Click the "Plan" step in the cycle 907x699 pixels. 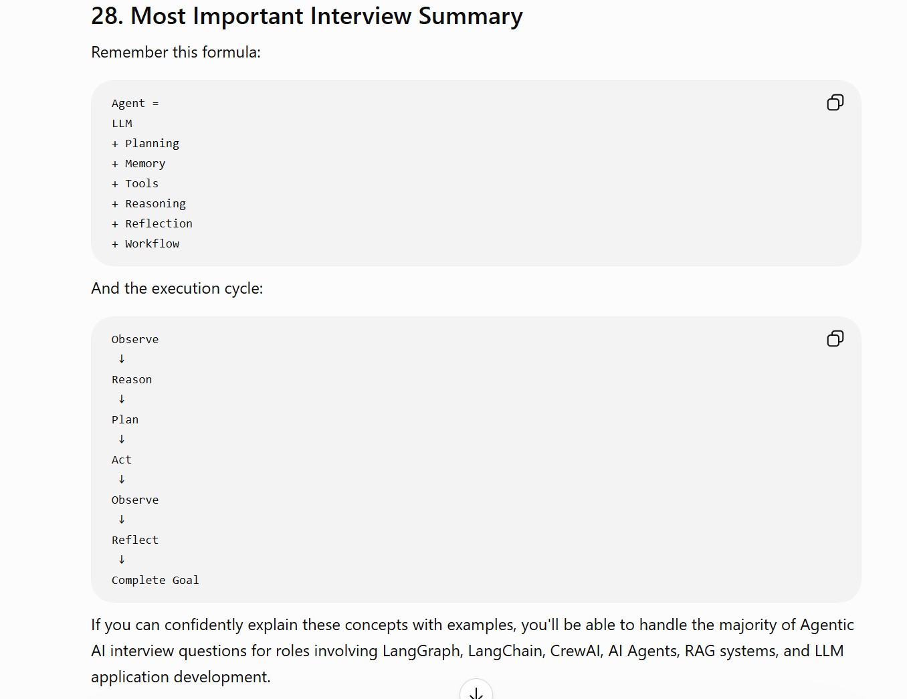(x=125, y=419)
